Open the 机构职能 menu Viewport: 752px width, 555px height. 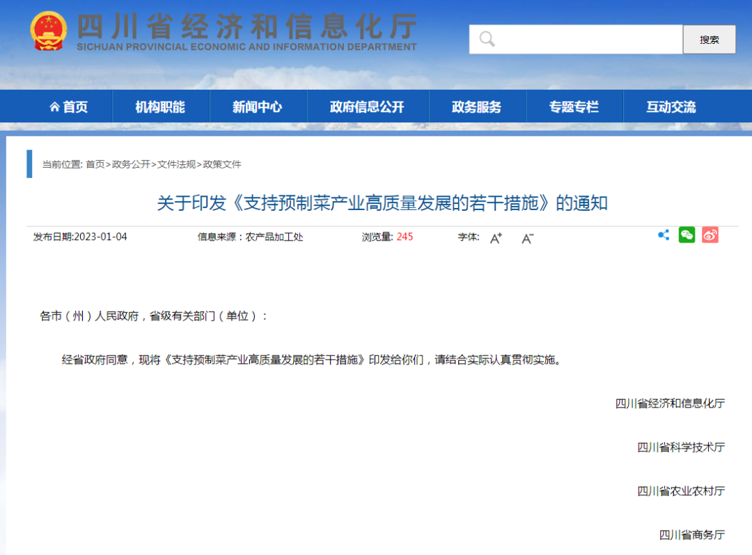coord(161,106)
